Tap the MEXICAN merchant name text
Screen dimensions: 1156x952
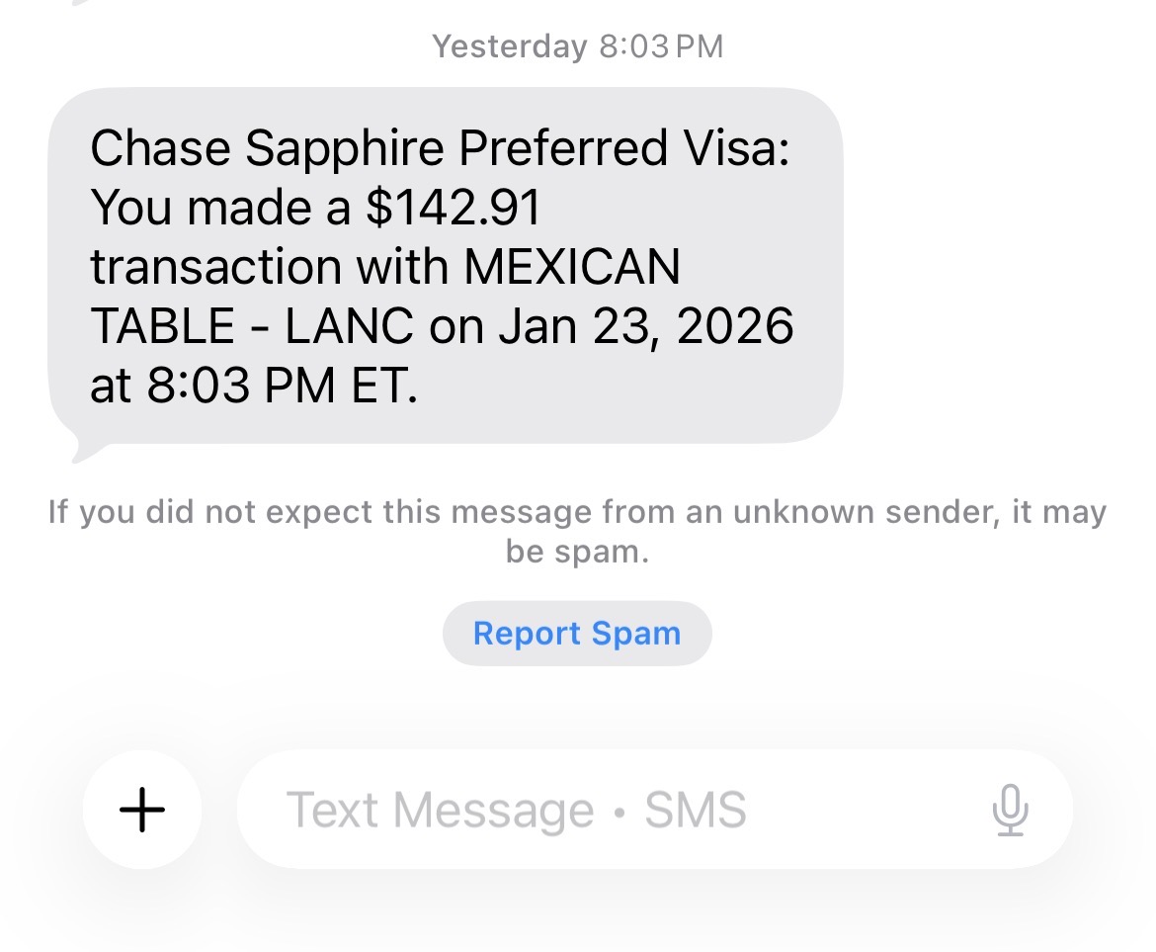click(x=571, y=267)
